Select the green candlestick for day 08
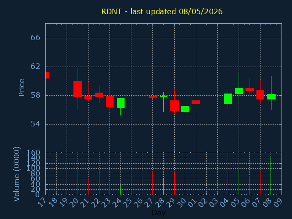 pyautogui.click(x=271, y=97)
